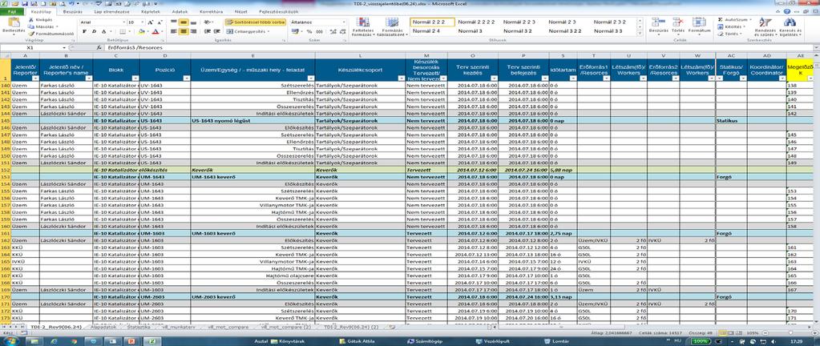Toggle italic formatting
The image size is (820, 346).
93,31
